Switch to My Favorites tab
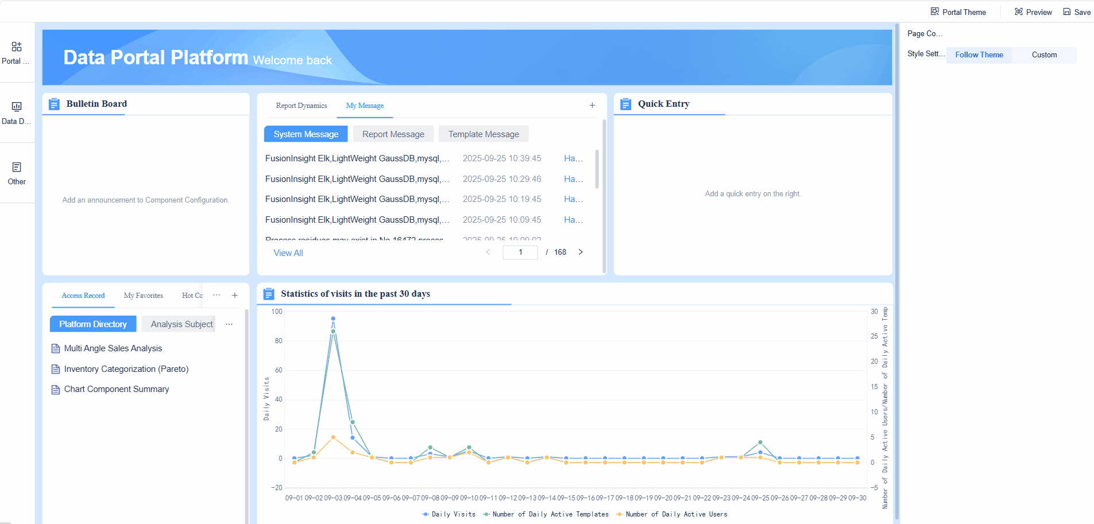The width and height of the screenshot is (1094, 524). (144, 296)
